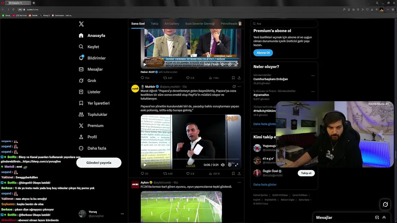The width and height of the screenshot is (397, 223).
Task: Open Muhbir video settings gear
Action: pyautogui.click(x=230, y=165)
